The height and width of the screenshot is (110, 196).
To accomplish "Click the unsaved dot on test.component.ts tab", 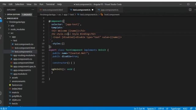I will (92, 10).
